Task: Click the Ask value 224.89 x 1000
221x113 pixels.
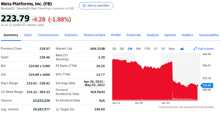Action: coord(39,75)
